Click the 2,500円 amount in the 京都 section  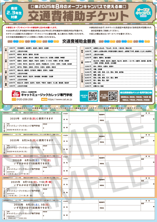(x=12, y=70)
